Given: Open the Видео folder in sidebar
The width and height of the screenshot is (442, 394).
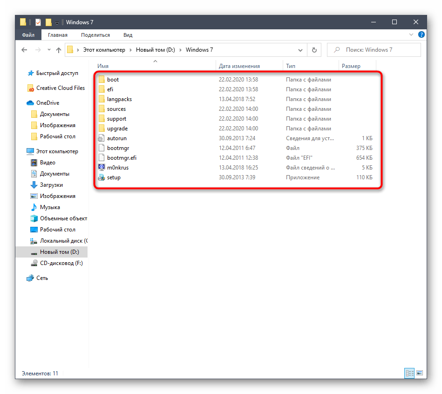Looking at the screenshot, I should [43, 163].
